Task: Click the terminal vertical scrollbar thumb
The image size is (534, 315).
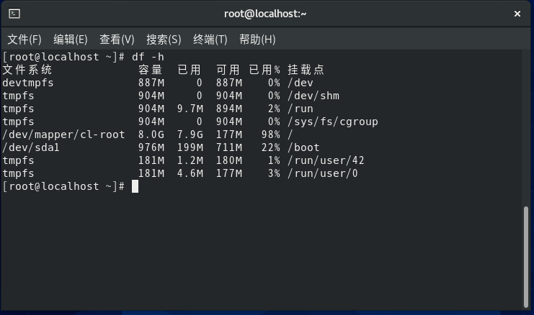Action: point(526,257)
